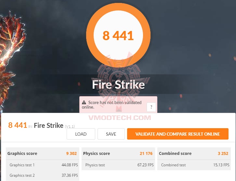Select the 8 441 score circle
Screen dimensions: 236x181
[x=118, y=35]
